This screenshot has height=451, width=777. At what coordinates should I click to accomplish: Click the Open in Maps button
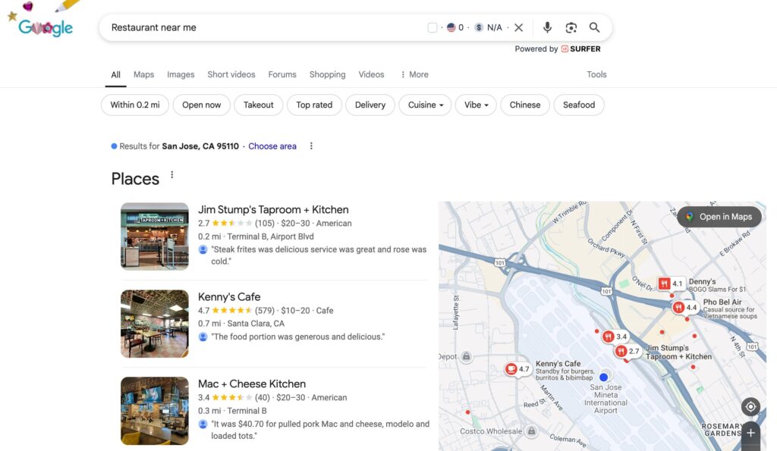pos(719,217)
